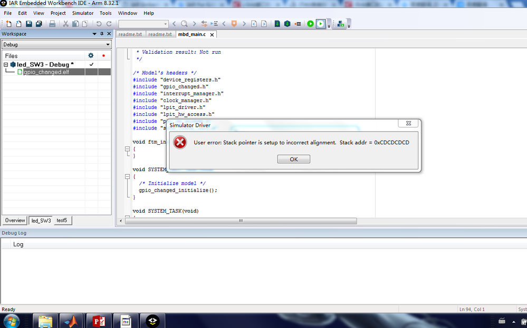This screenshot has width=527, height=328.
Task: Click the editor scroll-left arrow
Action: (x=121, y=221)
